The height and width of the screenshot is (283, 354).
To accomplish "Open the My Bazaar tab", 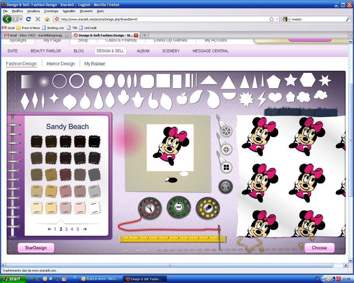I will [x=95, y=64].
